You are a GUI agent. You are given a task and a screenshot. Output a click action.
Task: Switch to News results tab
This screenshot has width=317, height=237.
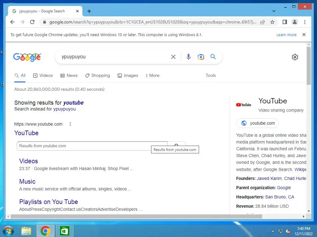[69, 76]
